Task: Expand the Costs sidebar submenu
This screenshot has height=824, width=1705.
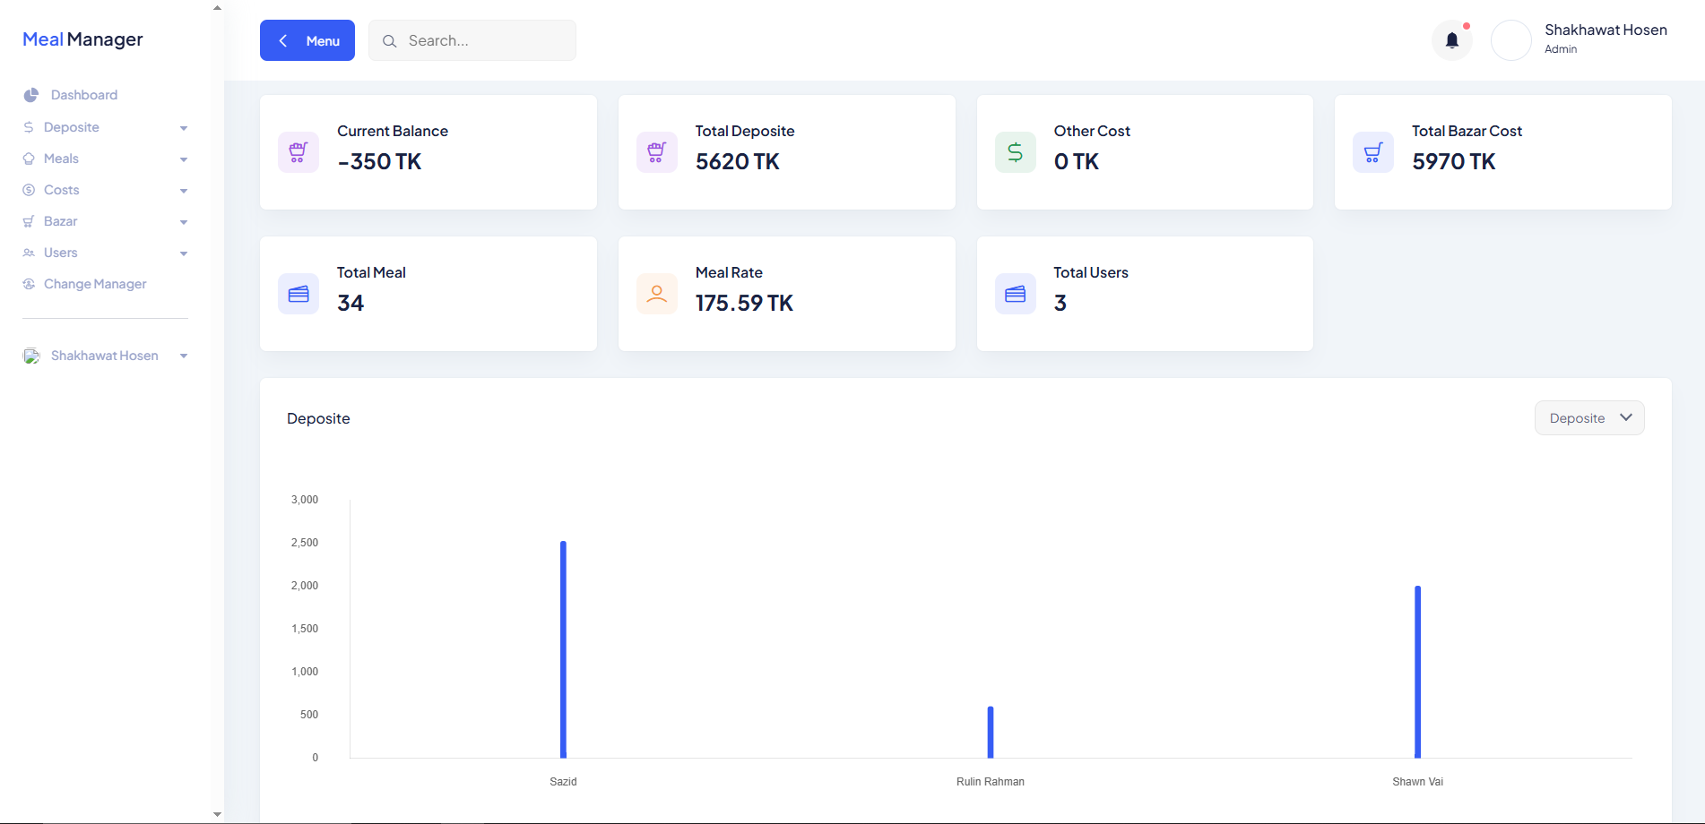Action: click(104, 190)
